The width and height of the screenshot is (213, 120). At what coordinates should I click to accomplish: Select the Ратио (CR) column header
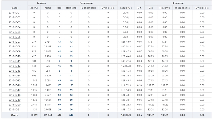pos(126,8)
